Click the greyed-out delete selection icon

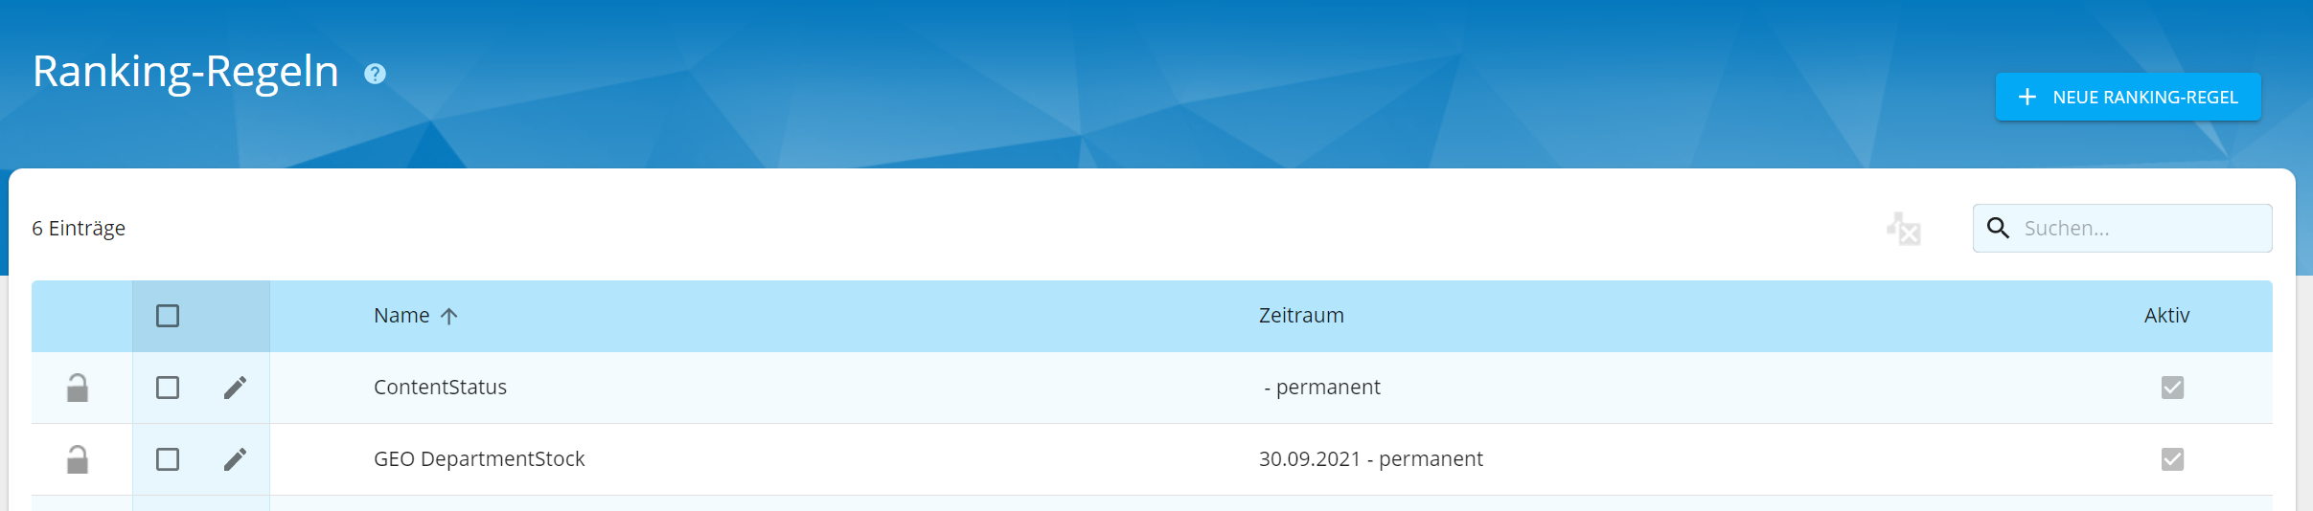1904,229
